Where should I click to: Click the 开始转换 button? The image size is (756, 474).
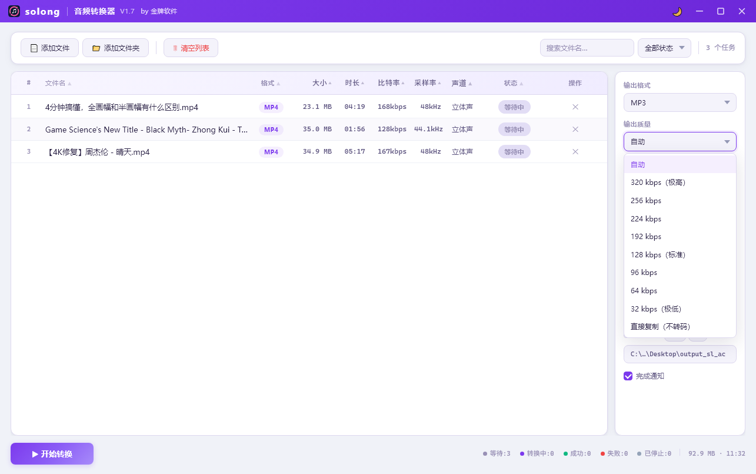(x=52, y=454)
